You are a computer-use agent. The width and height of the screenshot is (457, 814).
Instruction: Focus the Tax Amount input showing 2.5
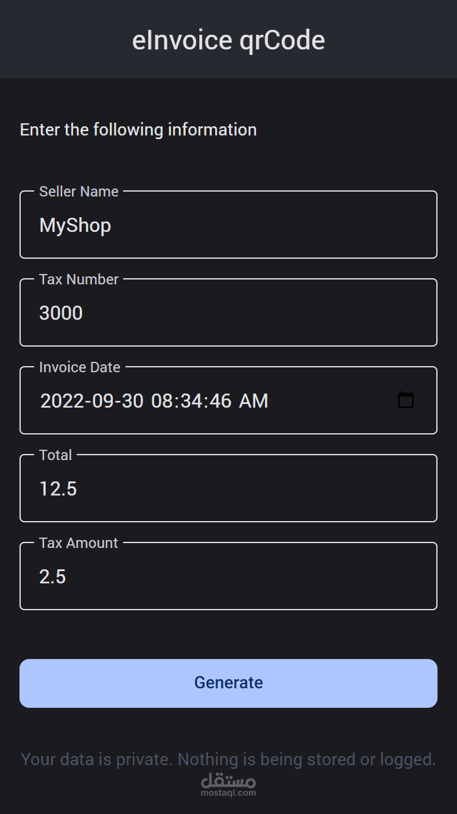(228, 577)
